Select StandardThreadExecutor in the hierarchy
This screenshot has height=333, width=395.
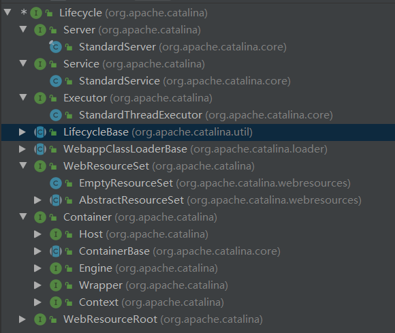click(206, 115)
